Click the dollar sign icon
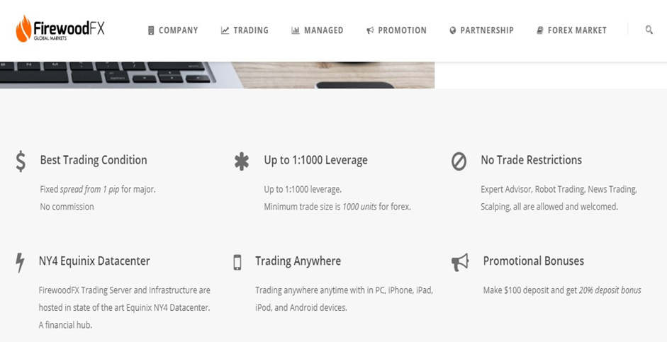This screenshot has height=342, width=667. [x=21, y=161]
